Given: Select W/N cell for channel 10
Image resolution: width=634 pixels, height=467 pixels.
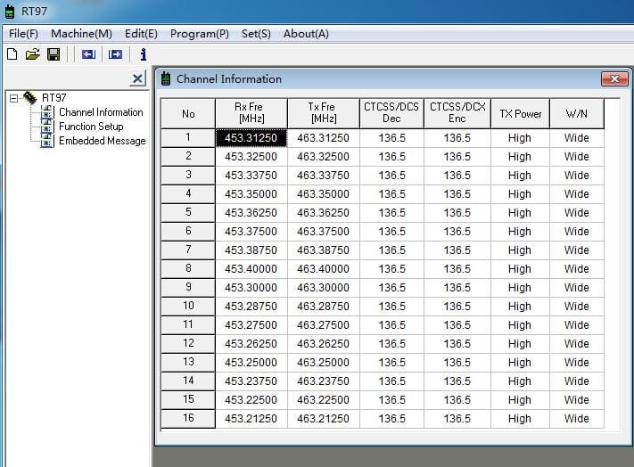Looking at the screenshot, I should tap(576, 307).
